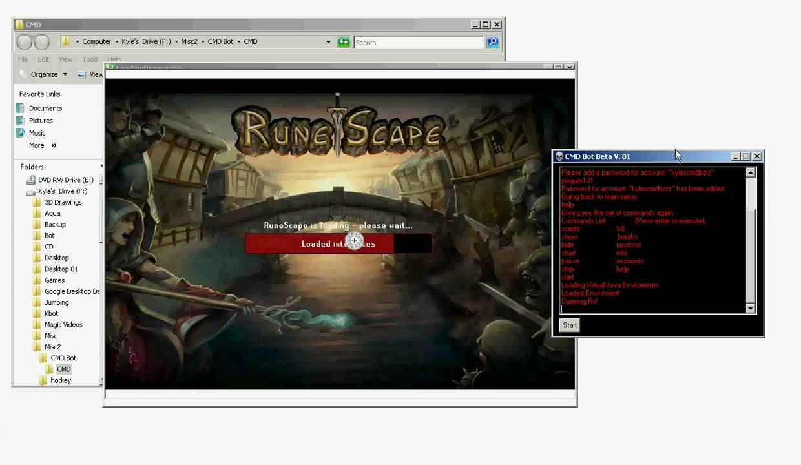
Task: Click the Backup folder icon
Action: pos(37,224)
